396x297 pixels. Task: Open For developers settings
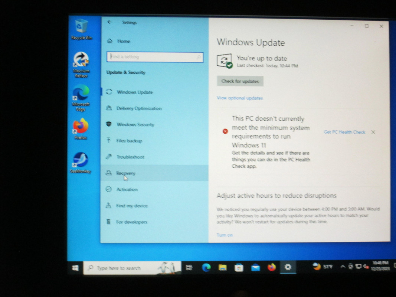154,222
